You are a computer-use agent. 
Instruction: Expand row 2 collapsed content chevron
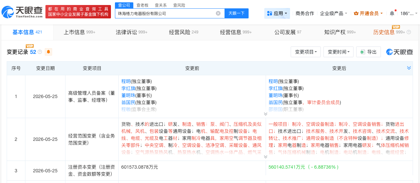point(265,157)
